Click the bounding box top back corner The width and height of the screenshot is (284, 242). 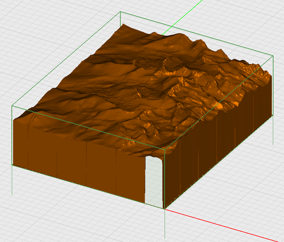coord(120,12)
